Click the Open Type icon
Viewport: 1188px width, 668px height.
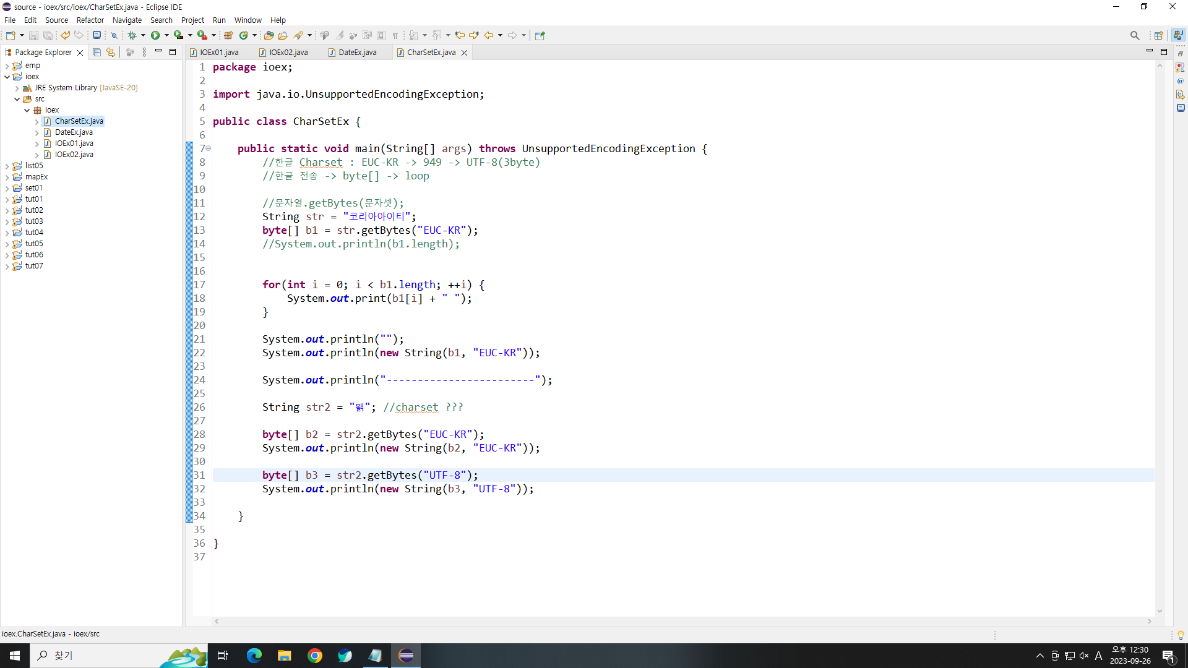[x=269, y=35]
